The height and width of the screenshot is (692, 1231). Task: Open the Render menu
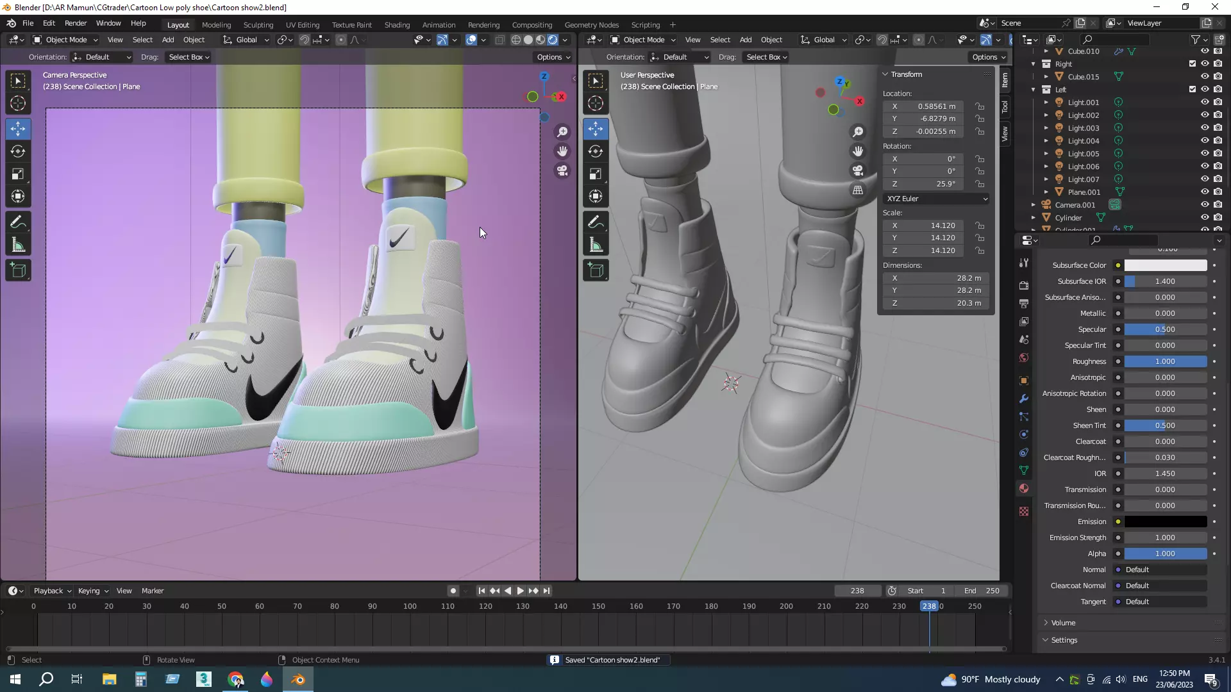(x=76, y=23)
